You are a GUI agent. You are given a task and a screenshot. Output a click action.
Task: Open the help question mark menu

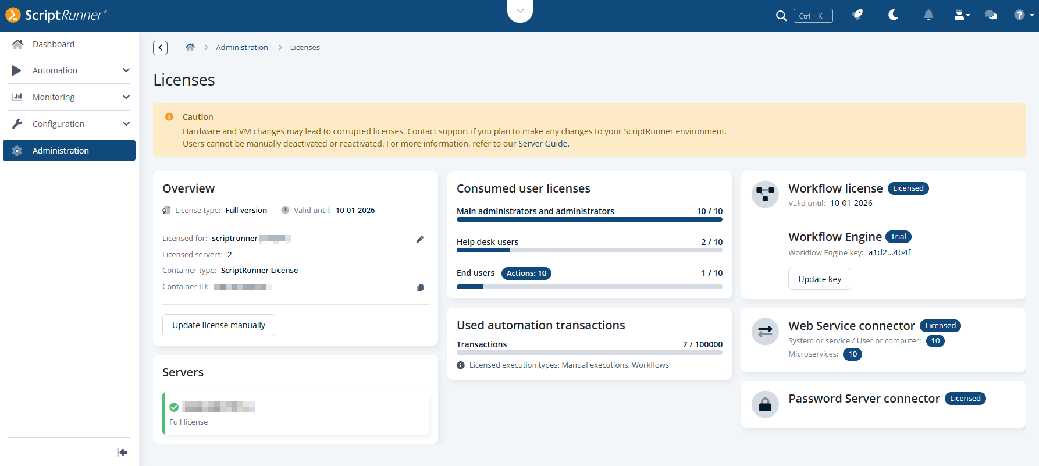point(1023,15)
